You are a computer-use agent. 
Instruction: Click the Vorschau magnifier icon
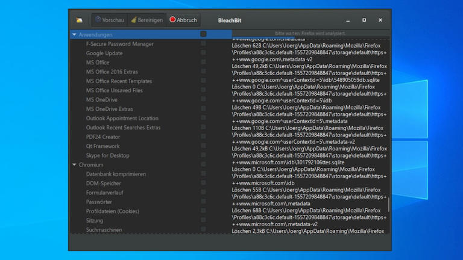coord(98,20)
